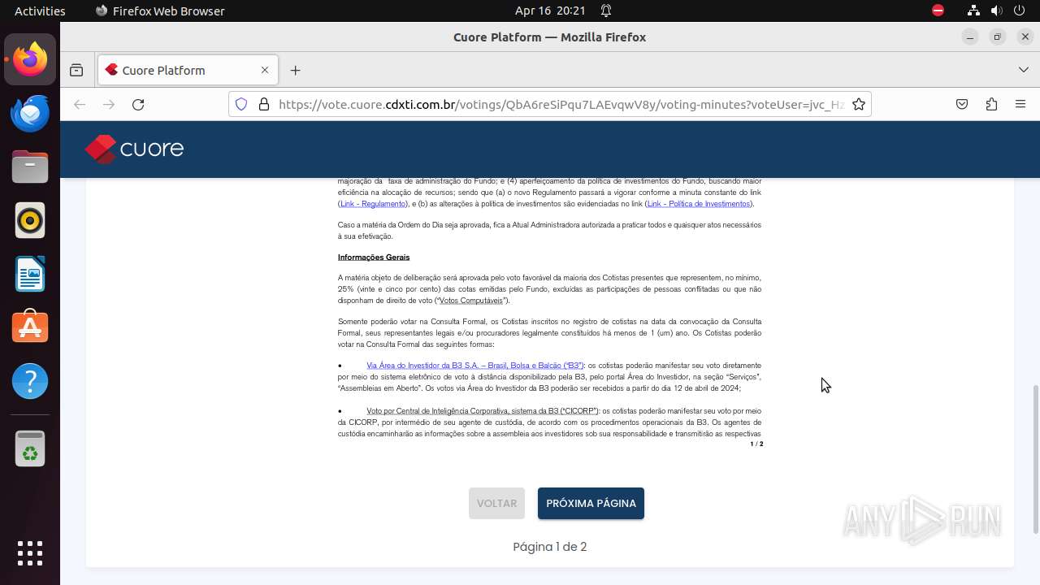The image size is (1040, 585).
Task: Open the Trash from the dock
Action: pos(30,448)
